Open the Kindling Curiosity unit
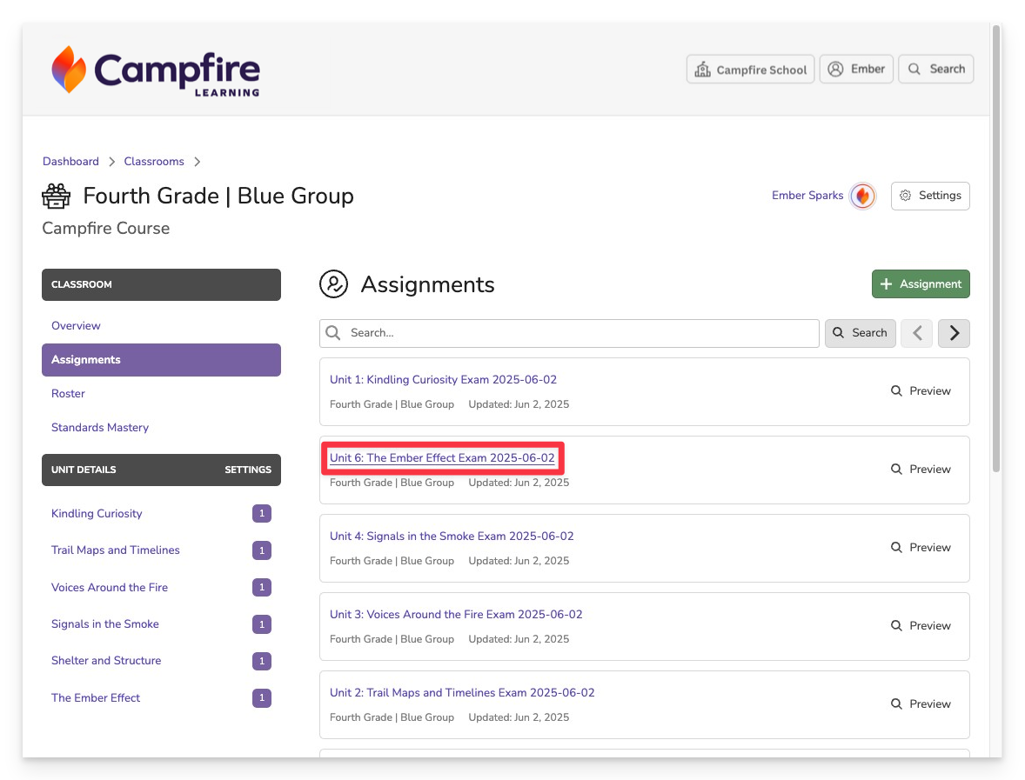 [x=97, y=513]
